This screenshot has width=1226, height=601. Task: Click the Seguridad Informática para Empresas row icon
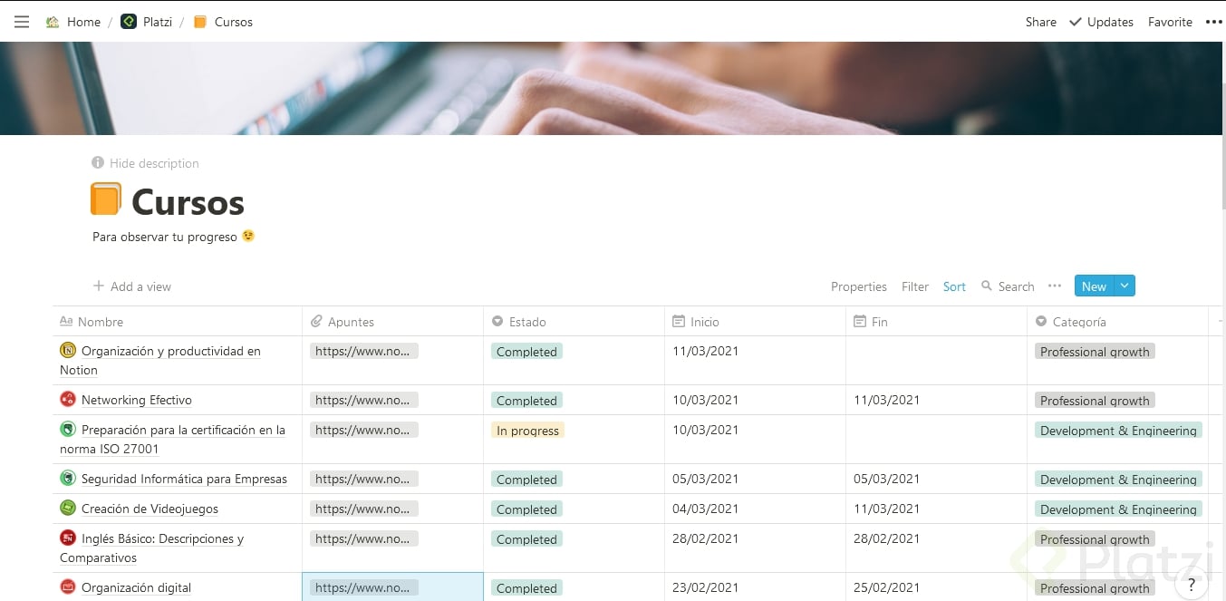click(x=68, y=479)
